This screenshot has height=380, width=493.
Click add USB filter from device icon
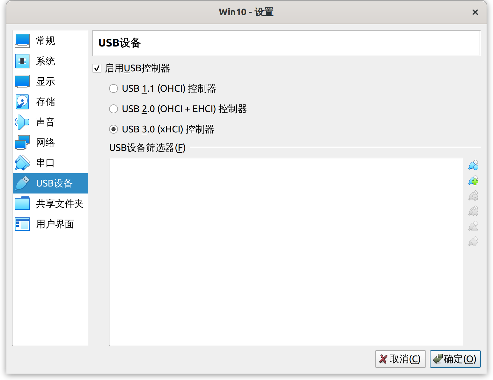tap(474, 180)
